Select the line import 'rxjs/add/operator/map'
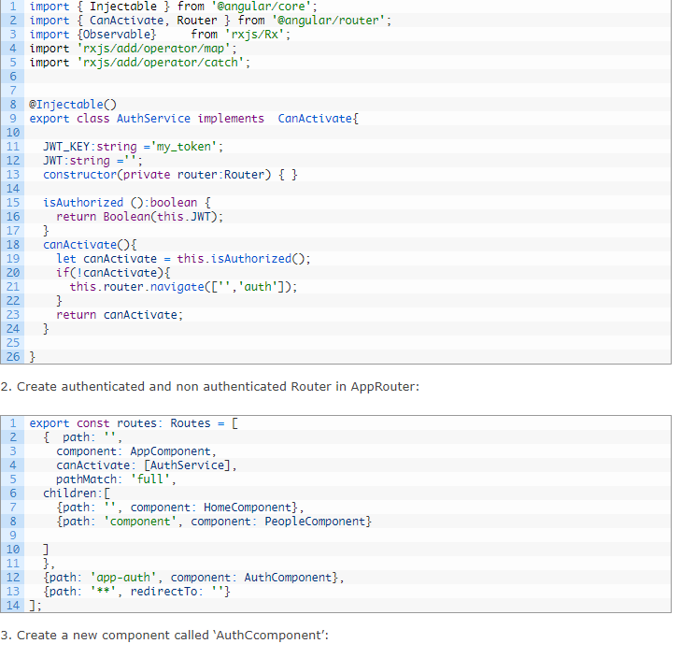681x658 pixels. 133,49
